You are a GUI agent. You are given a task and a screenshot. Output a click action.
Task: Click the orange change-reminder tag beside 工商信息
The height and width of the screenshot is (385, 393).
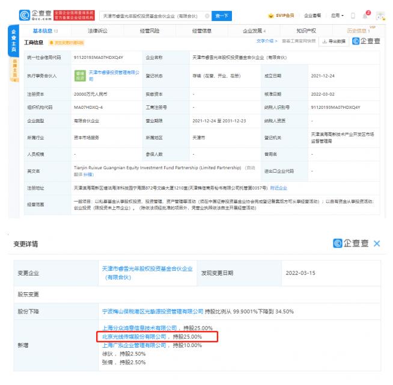pos(67,43)
